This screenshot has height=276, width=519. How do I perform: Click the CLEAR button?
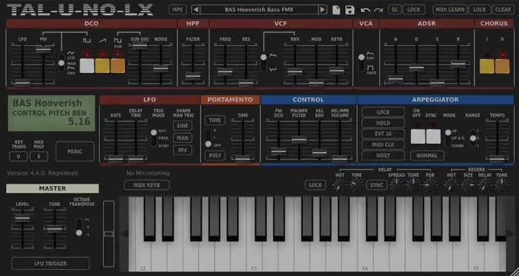coord(503,9)
